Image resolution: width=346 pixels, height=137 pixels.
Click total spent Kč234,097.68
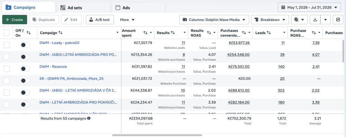pos(141,118)
